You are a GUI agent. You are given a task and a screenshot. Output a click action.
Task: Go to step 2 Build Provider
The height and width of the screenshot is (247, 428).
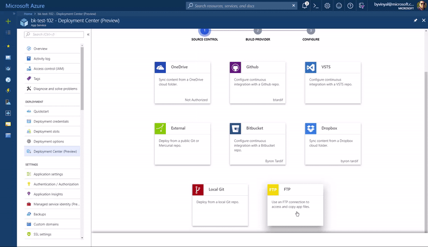coord(258,31)
